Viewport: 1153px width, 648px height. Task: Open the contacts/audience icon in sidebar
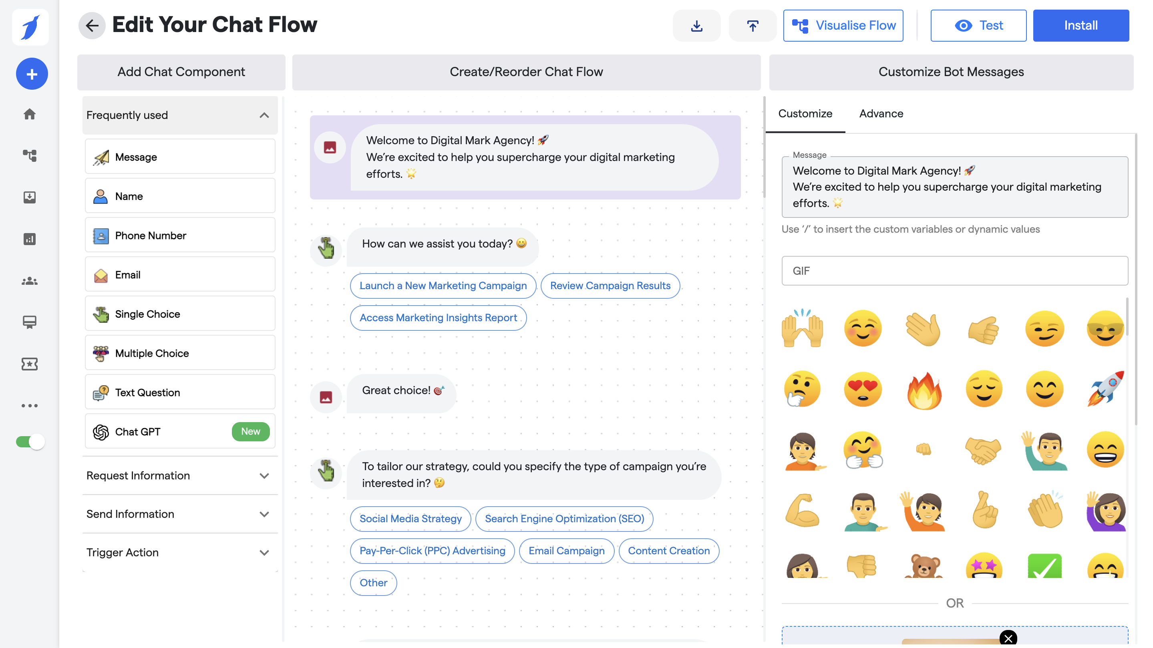pos(30,281)
